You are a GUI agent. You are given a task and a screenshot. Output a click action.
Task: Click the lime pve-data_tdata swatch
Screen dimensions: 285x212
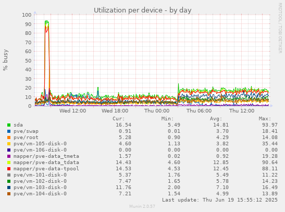[9, 163]
